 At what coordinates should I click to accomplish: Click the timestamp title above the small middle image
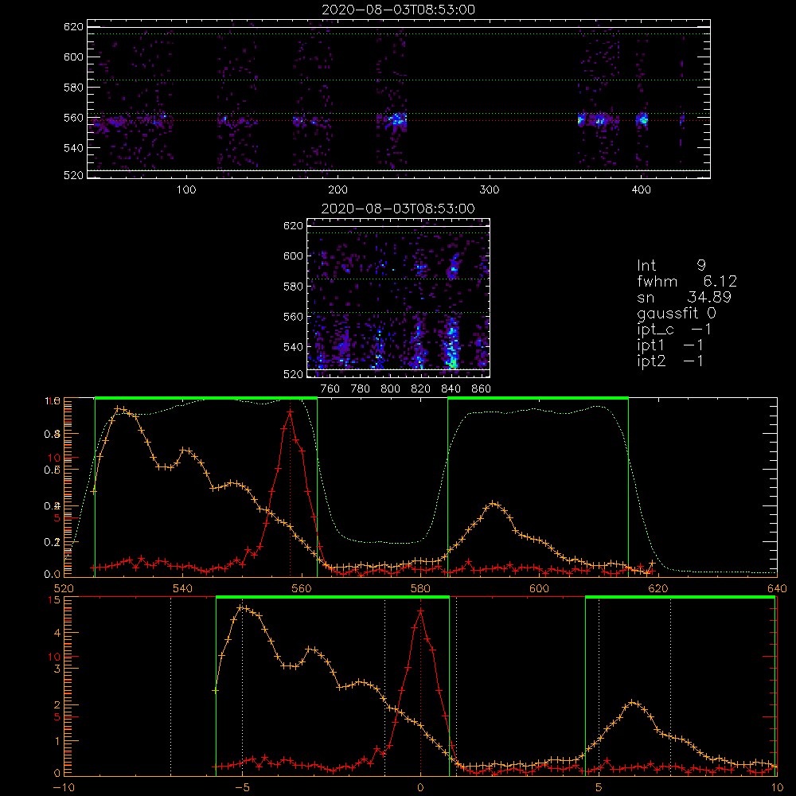(398, 209)
